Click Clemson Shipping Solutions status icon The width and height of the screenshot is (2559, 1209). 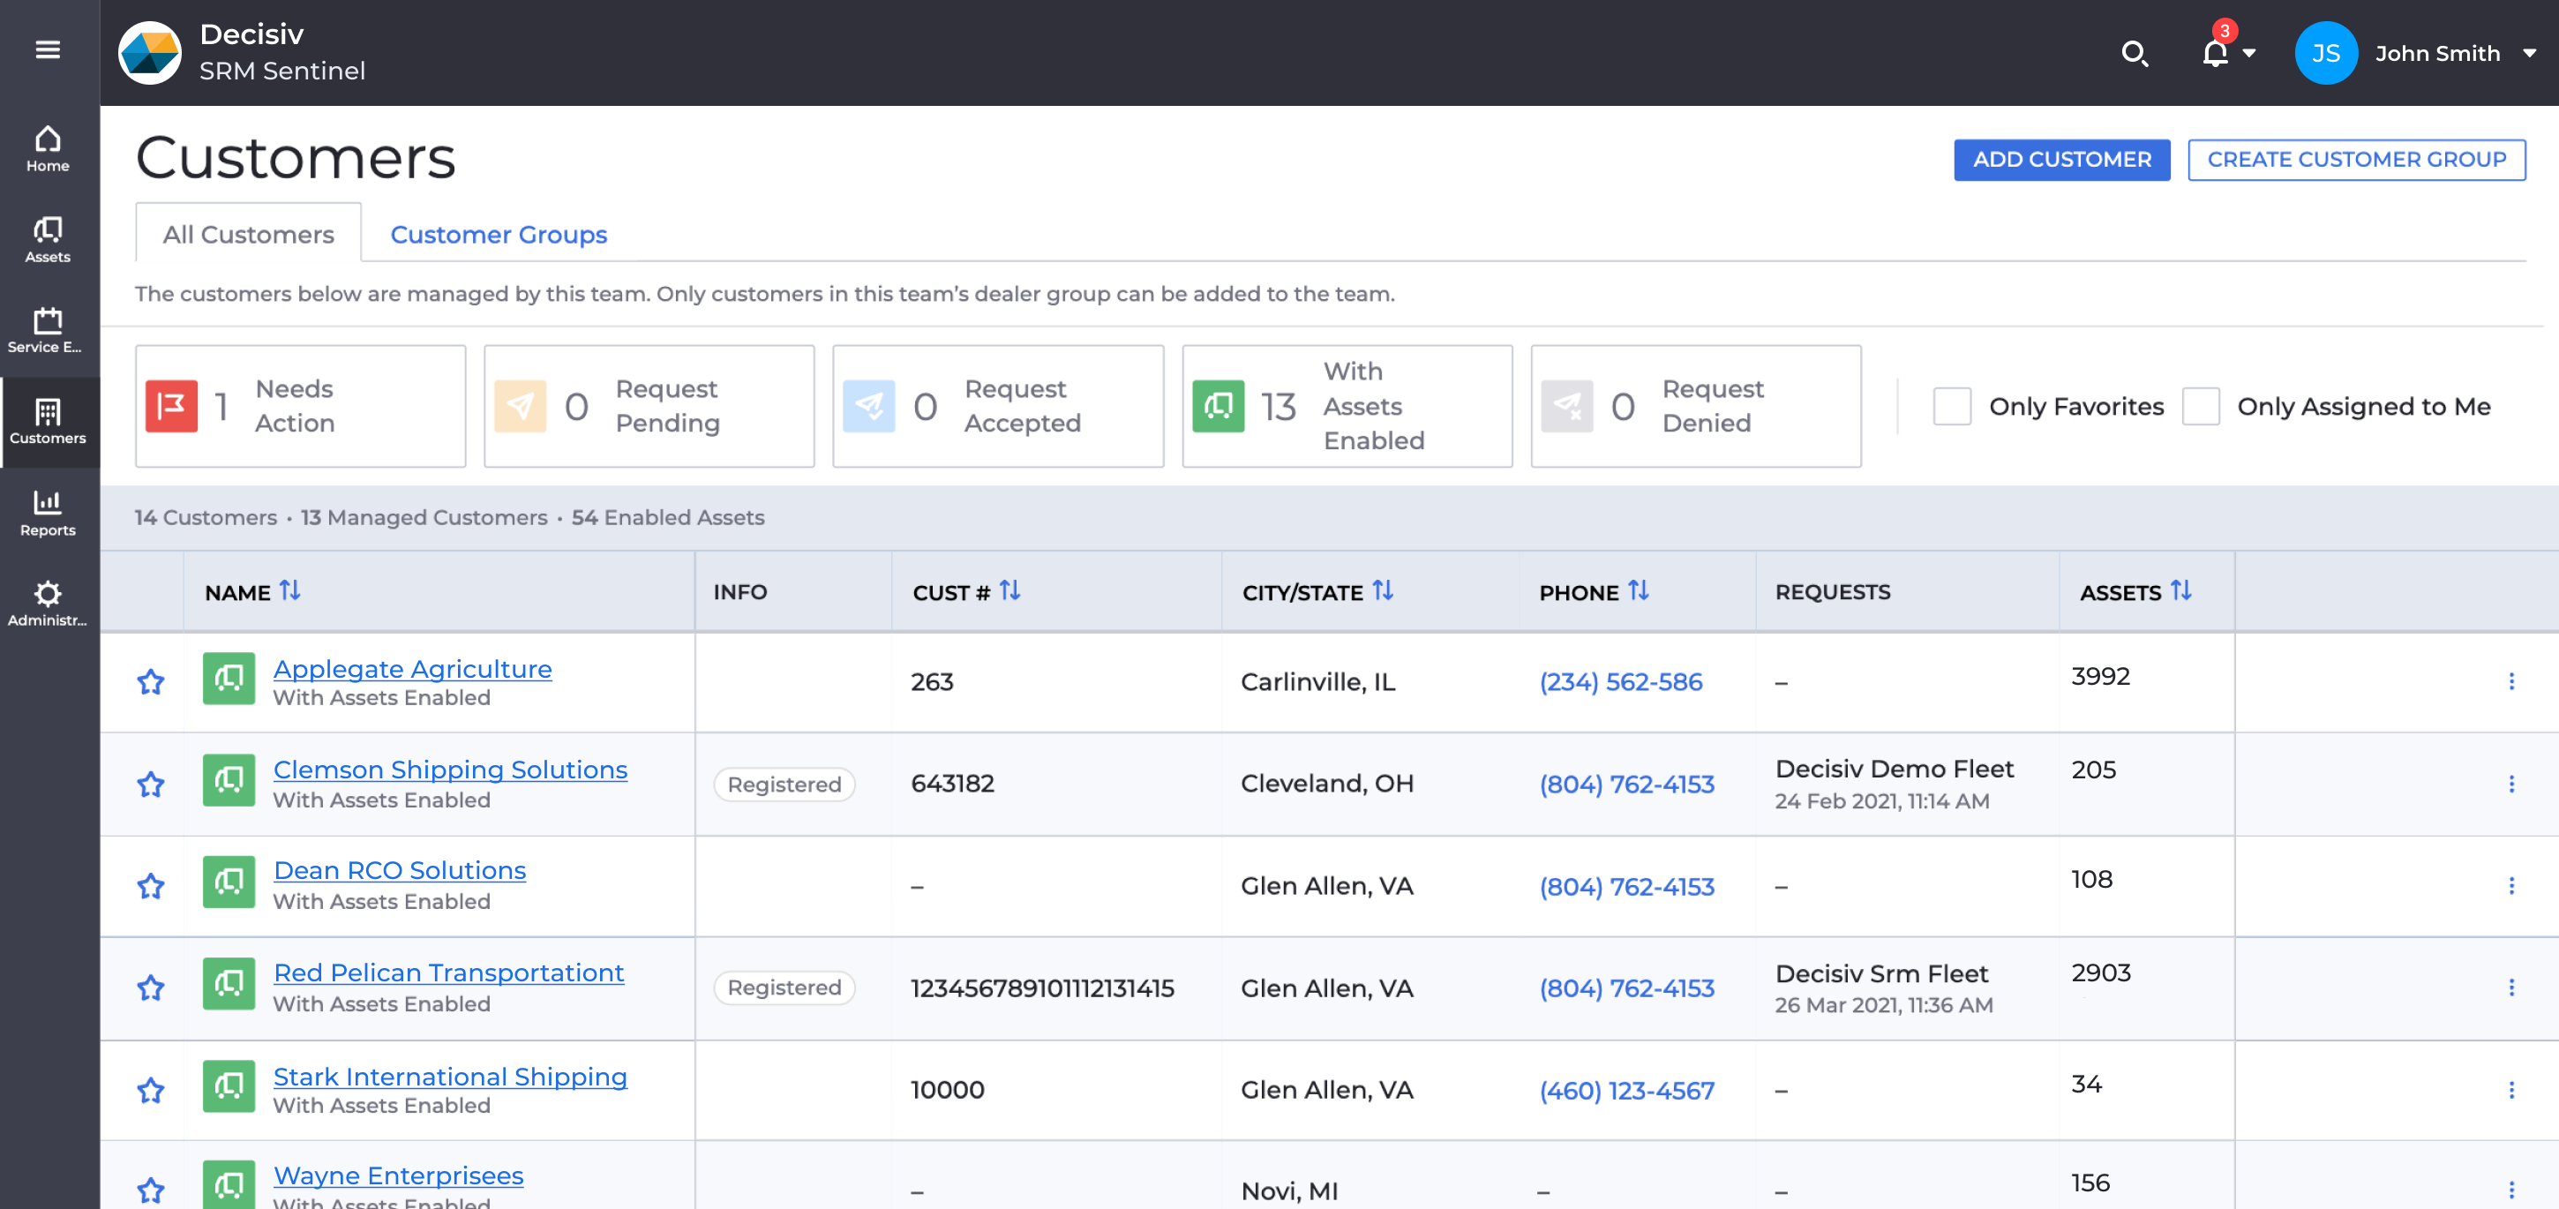coord(229,780)
